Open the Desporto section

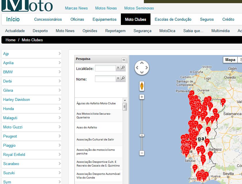coord(40,31)
